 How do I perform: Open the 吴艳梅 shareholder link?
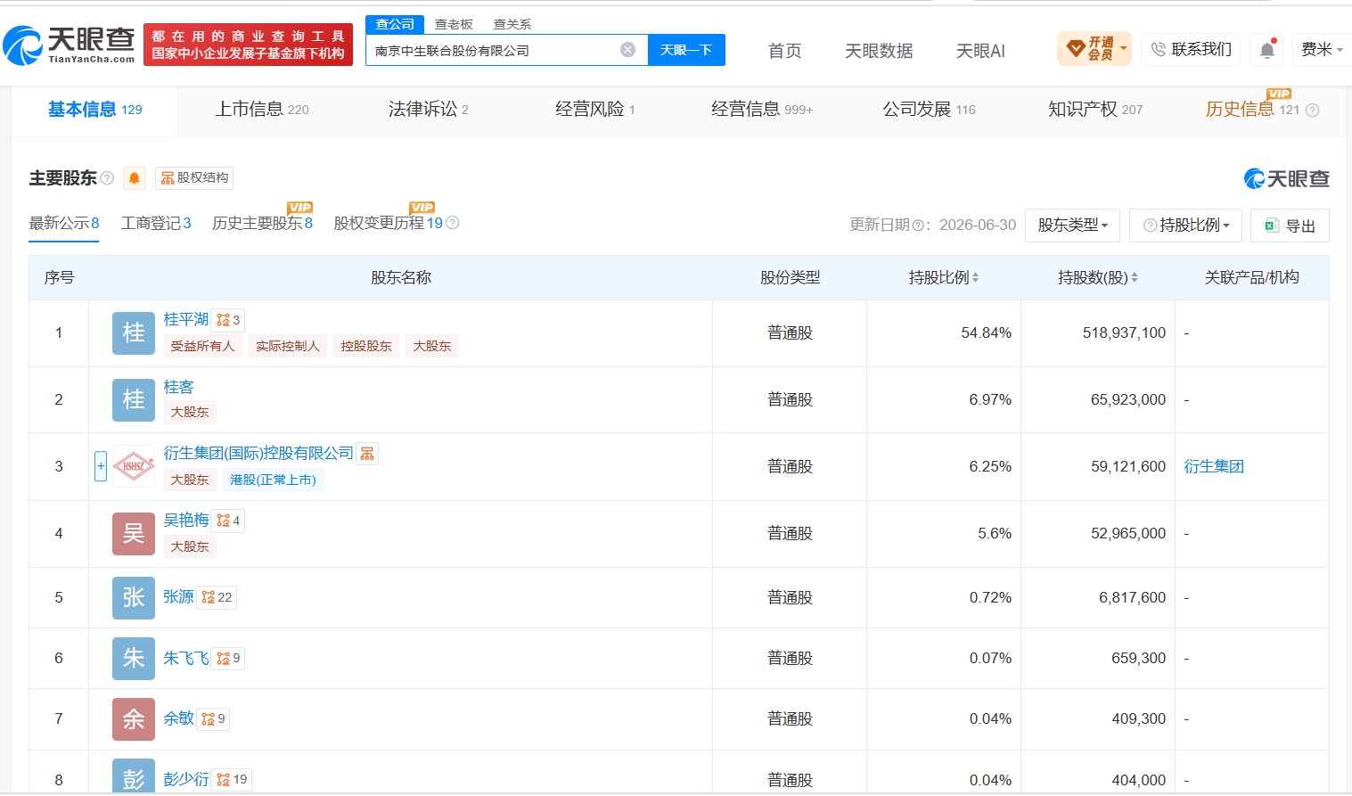(x=185, y=521)
